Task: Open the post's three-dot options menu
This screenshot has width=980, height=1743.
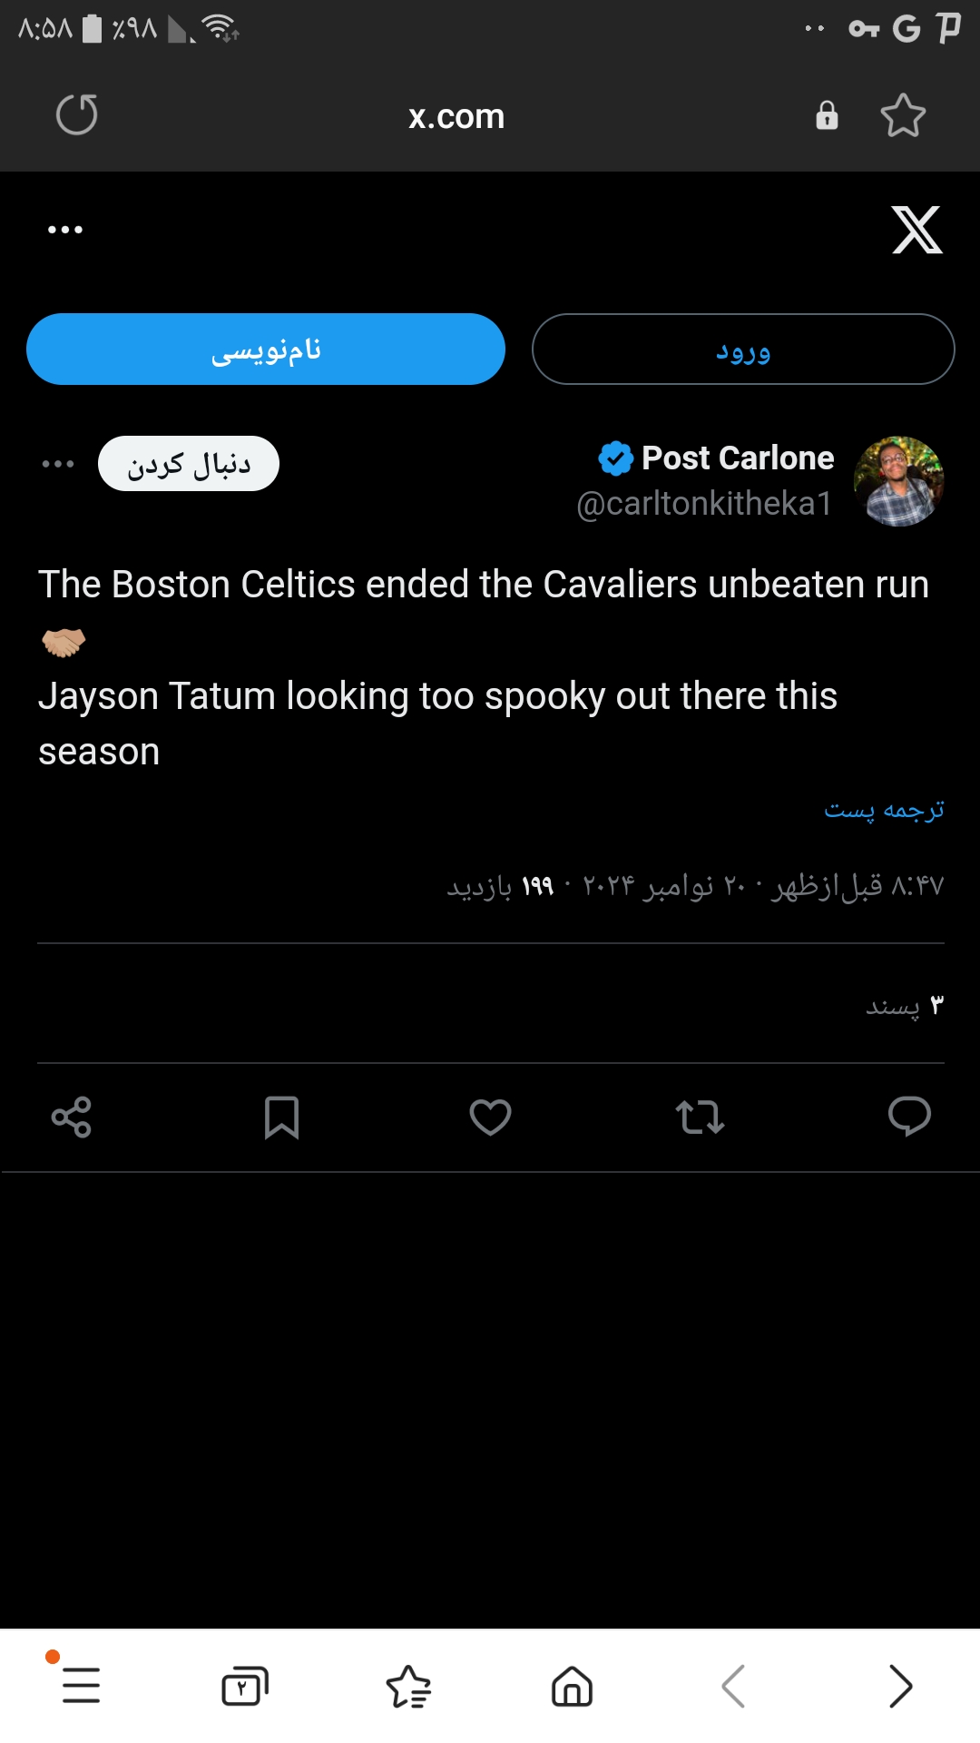Action: tap(58, 464)
